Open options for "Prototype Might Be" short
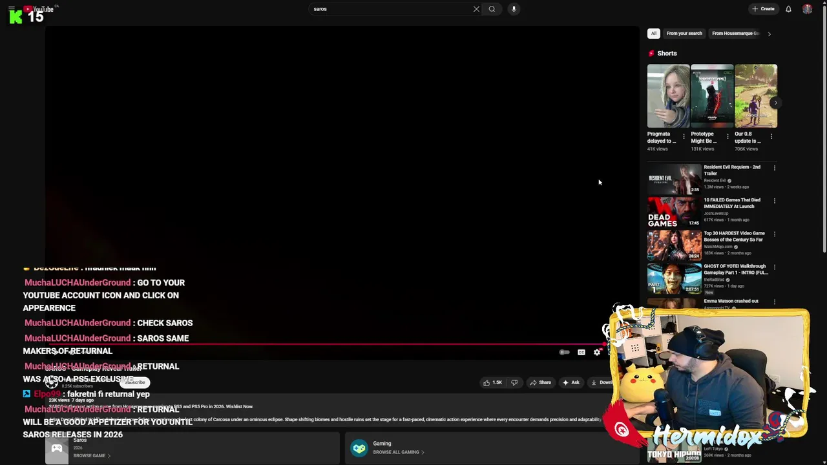This screenshot has height=465, width=827. click(x=728, y=136)
